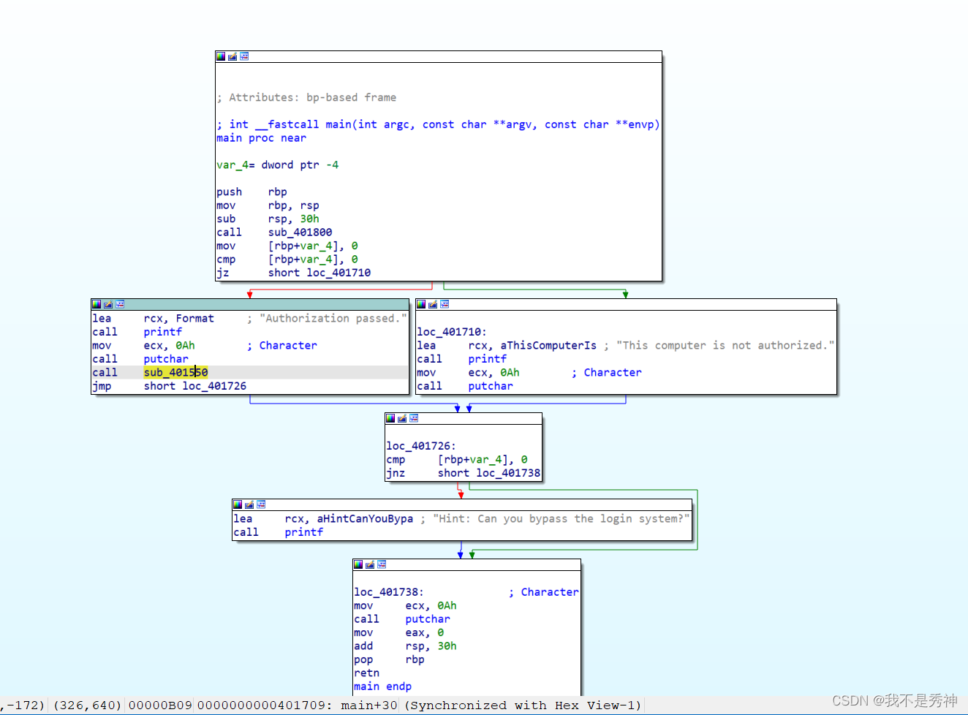
Task: Click the main function prototype comment line
Action: 438,125
